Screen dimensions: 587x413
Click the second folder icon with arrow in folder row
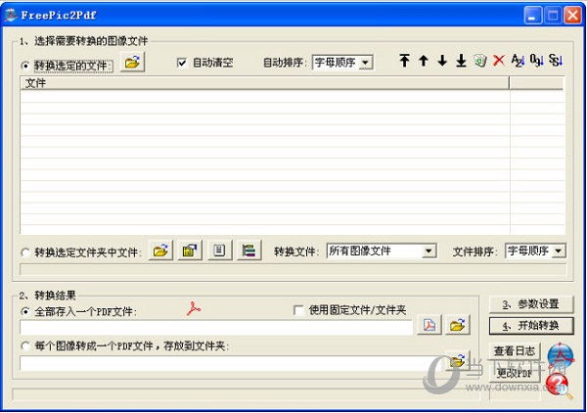(190, 251)
